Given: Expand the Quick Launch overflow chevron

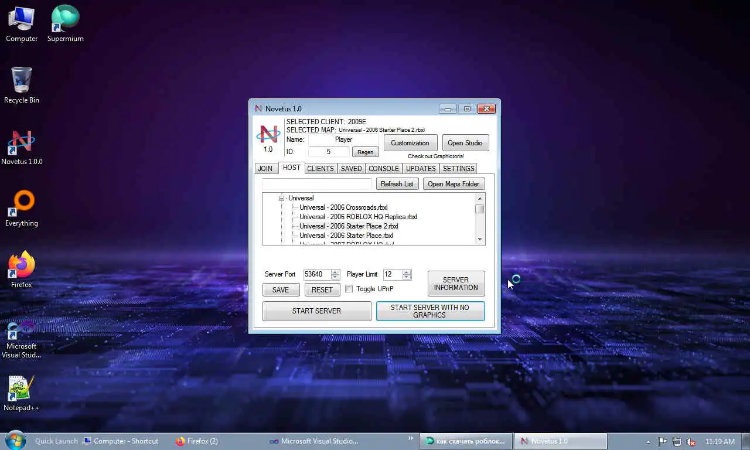Looking at the screenshot, I should 411,438.
